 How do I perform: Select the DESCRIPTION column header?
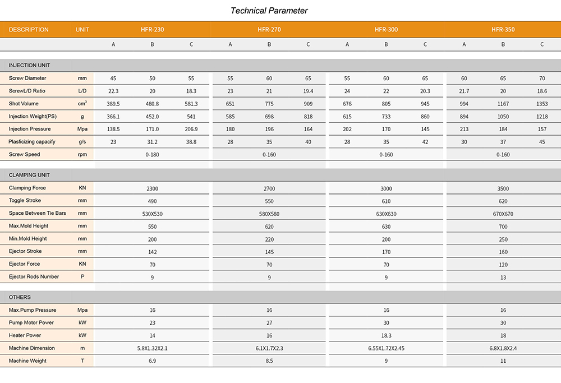(29, 30)
